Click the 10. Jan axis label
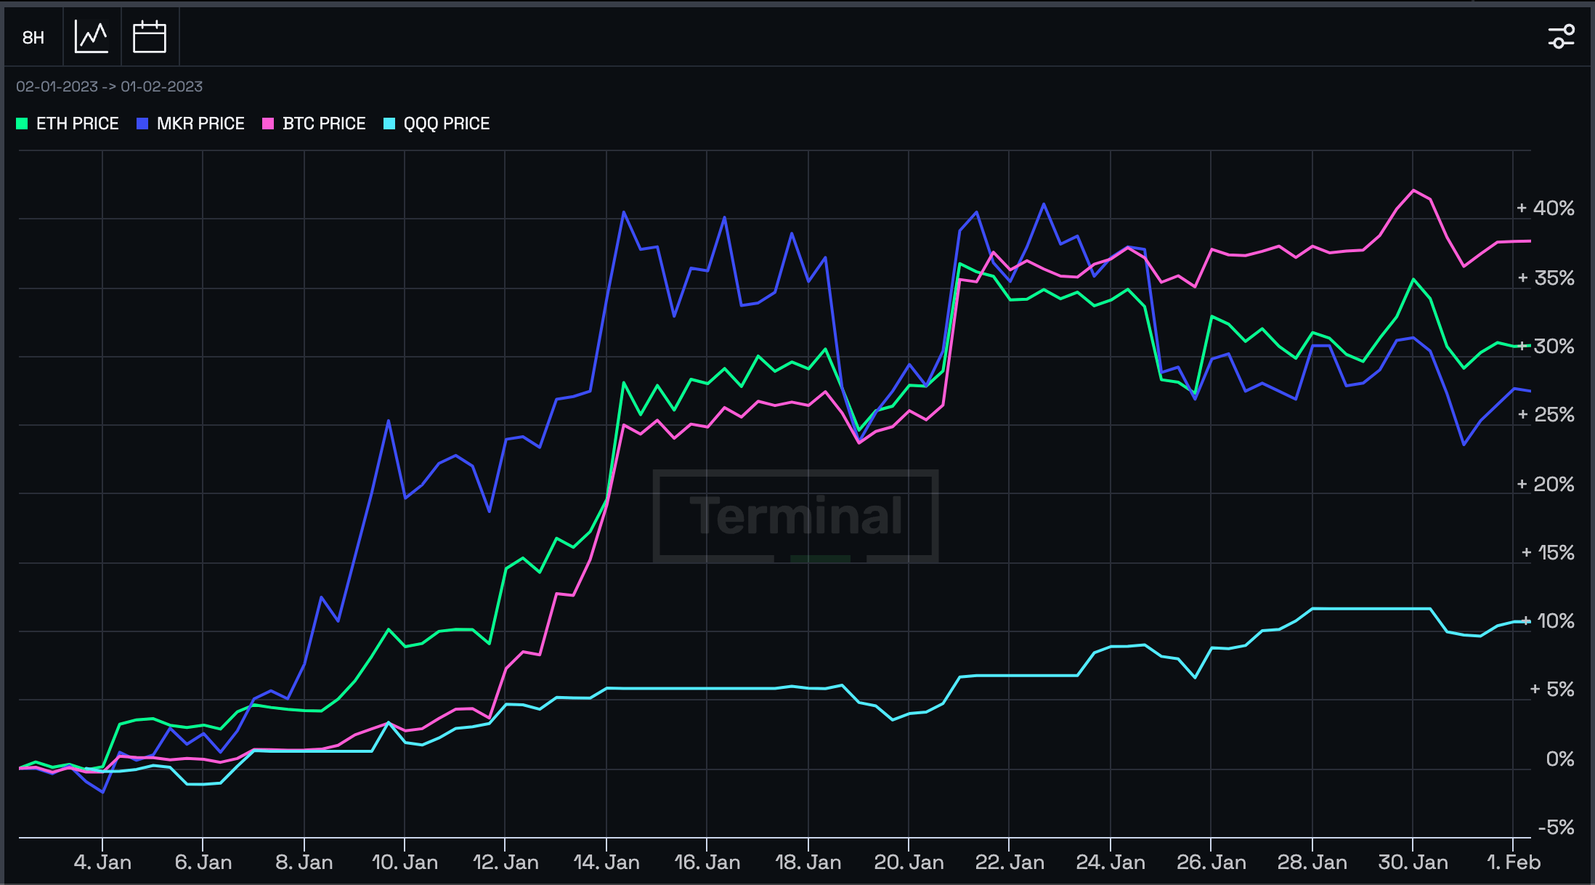 pyautogui.click(x=405, y=862)
